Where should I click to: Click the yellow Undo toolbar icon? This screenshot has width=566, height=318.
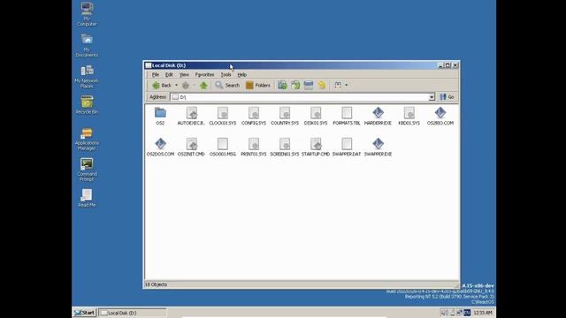point(322,85)
